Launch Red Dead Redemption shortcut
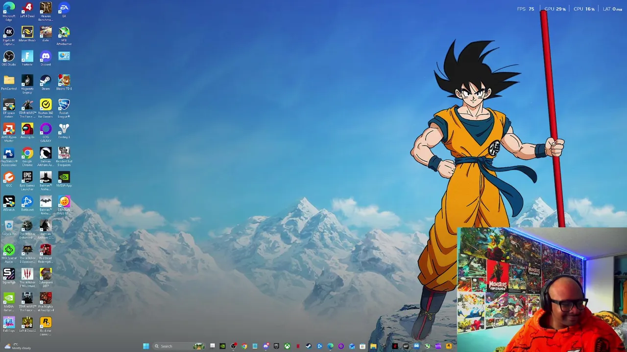The image size is (627, 352). pyautogui.click(x=46, y=254)
